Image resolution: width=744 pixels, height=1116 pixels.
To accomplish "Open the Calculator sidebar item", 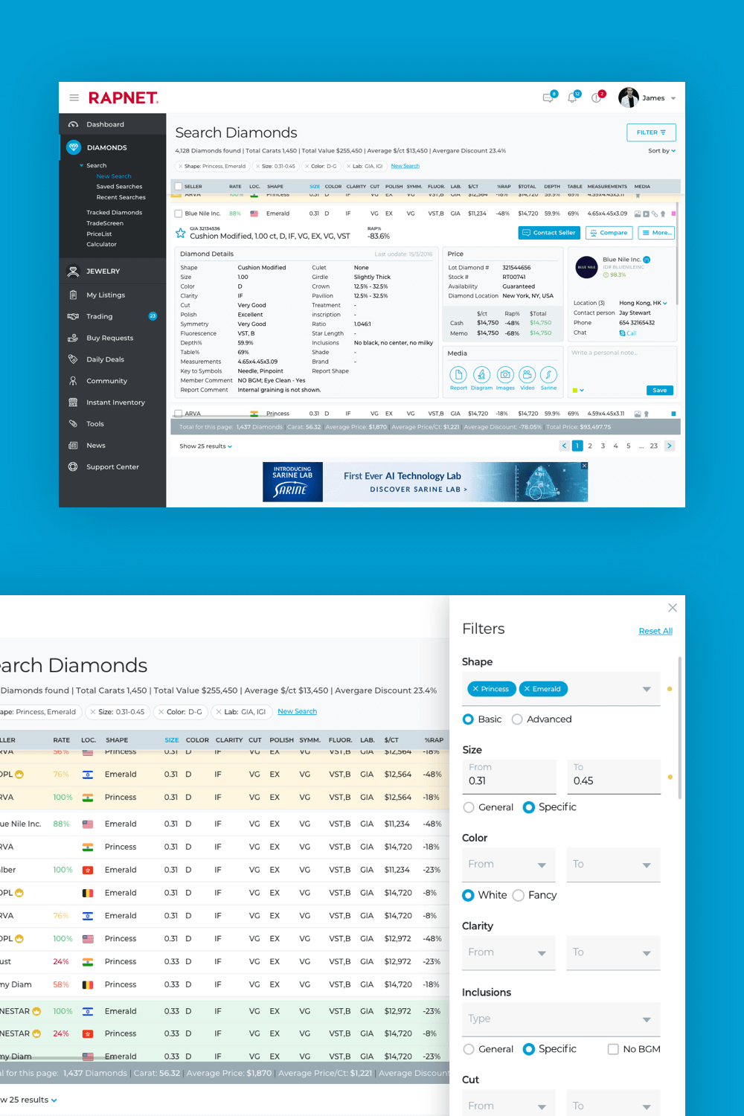I will click(101, 244).
